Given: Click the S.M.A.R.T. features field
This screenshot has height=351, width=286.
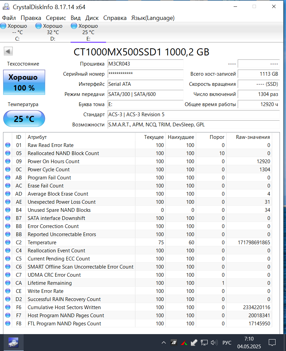Looking at the screenshot, I should coord(193,125).
